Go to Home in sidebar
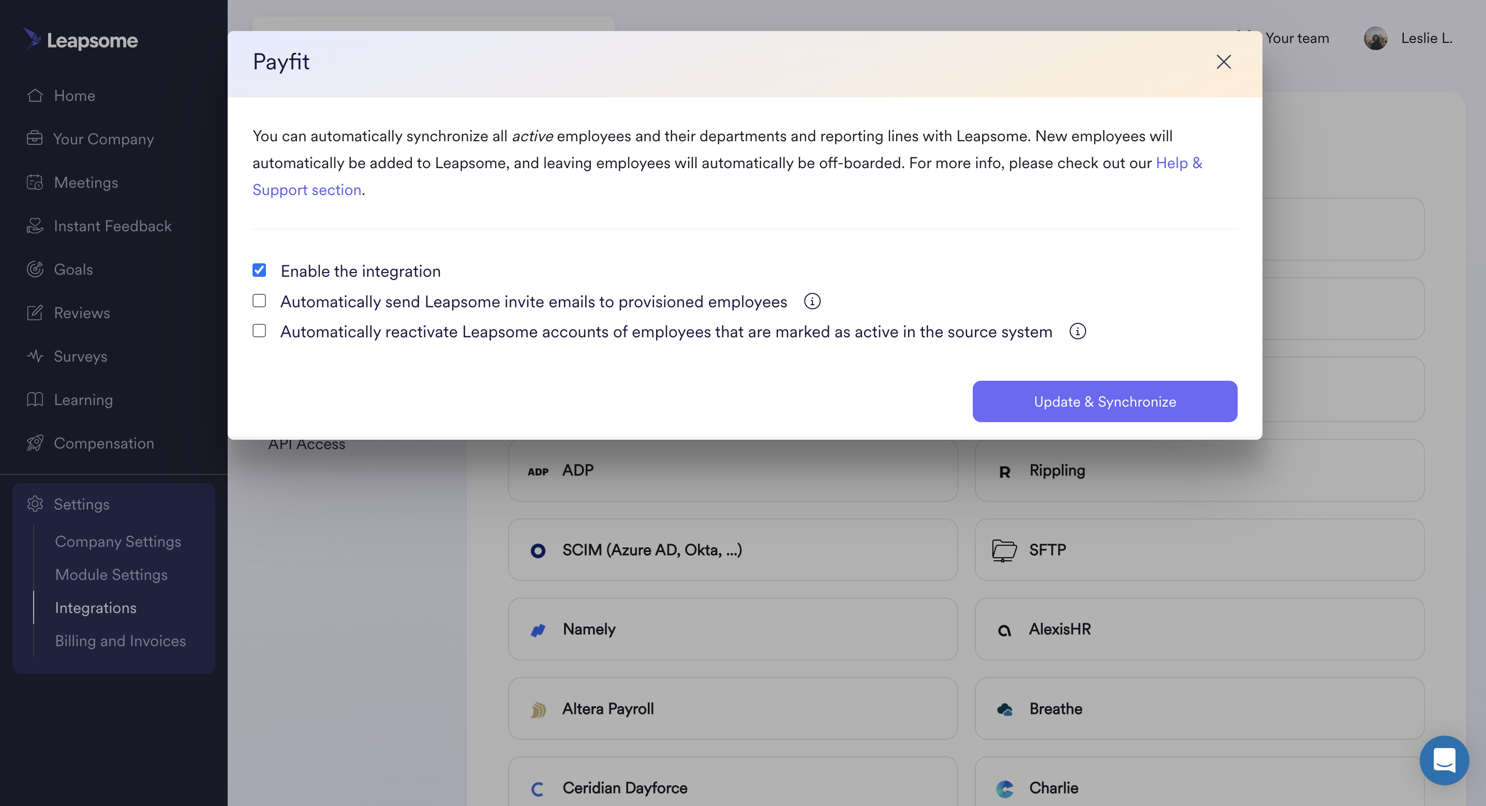This screenshot has height=806, width=1486. click(x=75, y=95)
